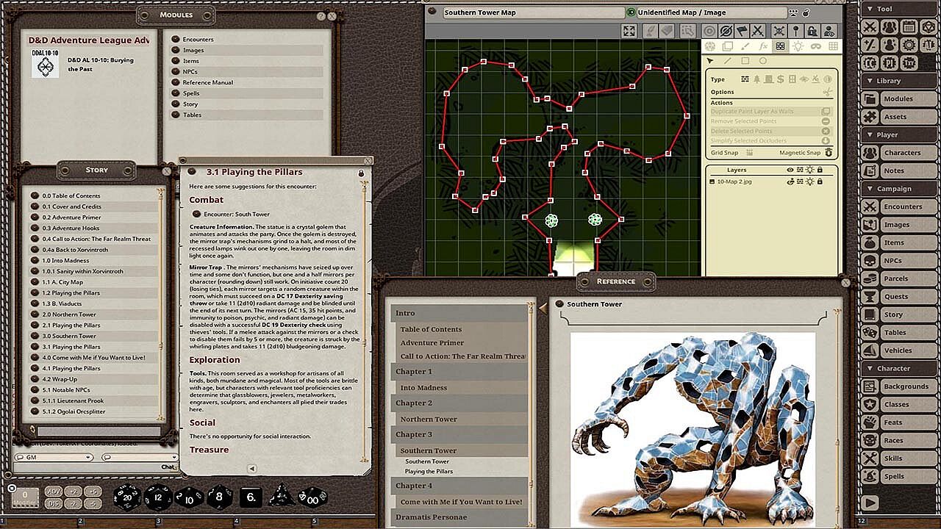The image size is (941, 529).
Task: Click the ADV modifier button
Action: click(x=55, y=492)
